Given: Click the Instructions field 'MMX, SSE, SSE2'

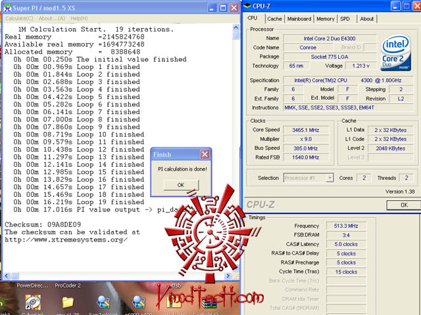Looking at the screenshot, I should click(x=348, y=108).
